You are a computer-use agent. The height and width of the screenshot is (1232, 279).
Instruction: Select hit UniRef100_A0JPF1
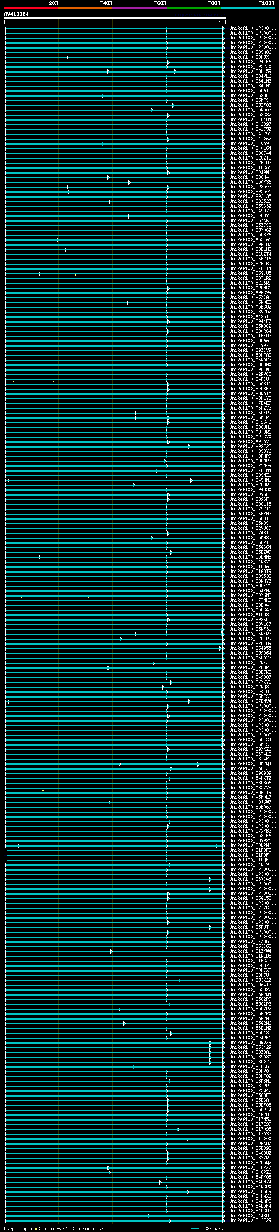(250, 1038)
